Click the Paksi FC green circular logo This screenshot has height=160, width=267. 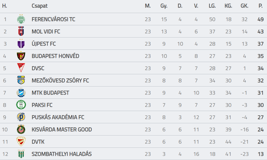coord(21,105)
